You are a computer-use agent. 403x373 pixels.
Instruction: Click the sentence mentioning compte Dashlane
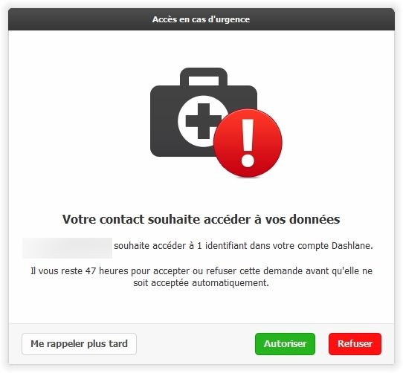point(243,246)
